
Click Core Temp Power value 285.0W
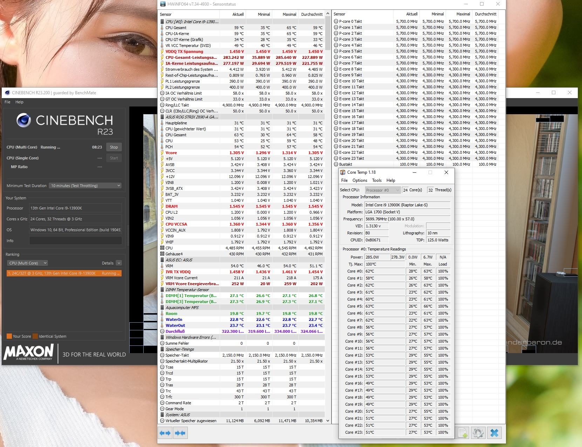pos(377,257)
